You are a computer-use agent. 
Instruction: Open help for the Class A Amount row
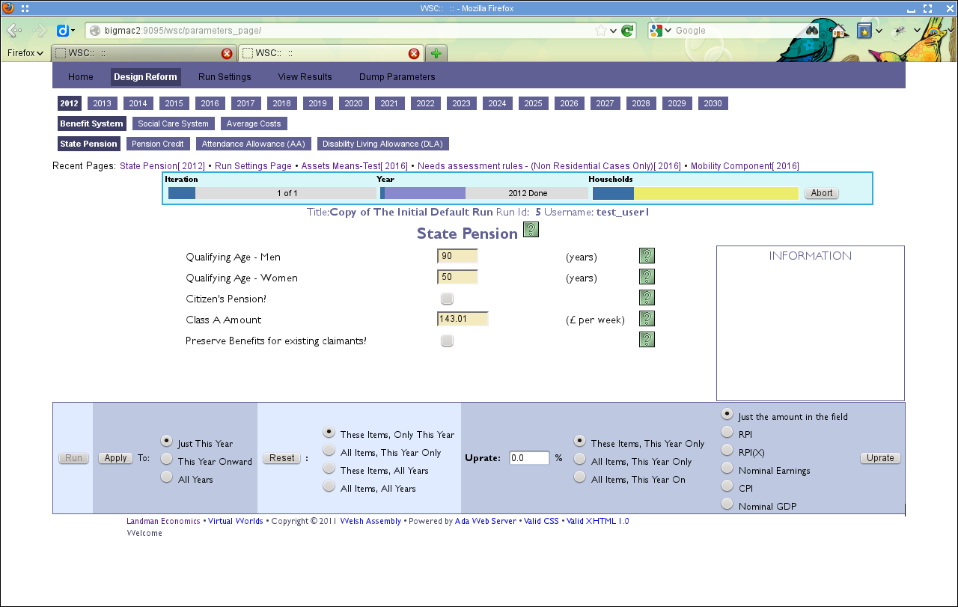point(647,319)
